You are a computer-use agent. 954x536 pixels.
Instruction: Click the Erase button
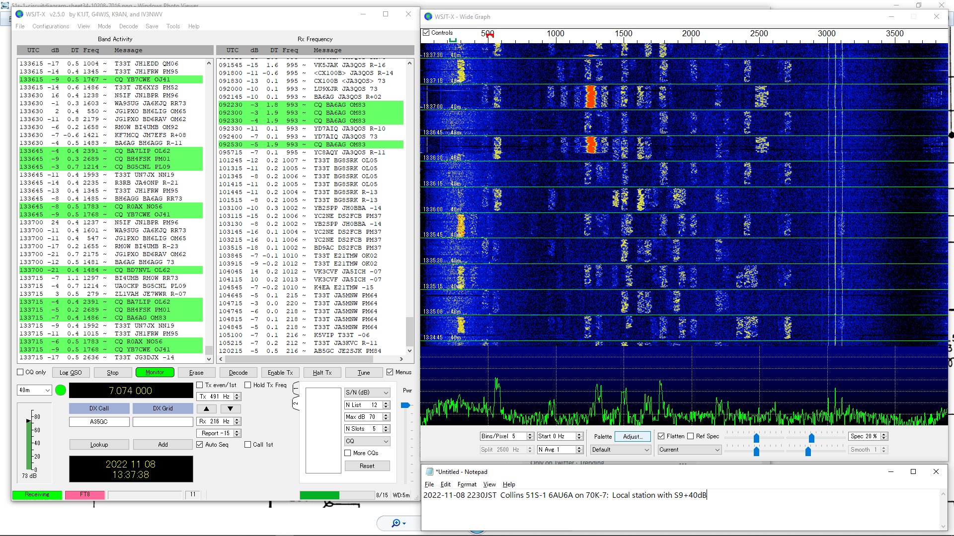[x=196, y=373]
